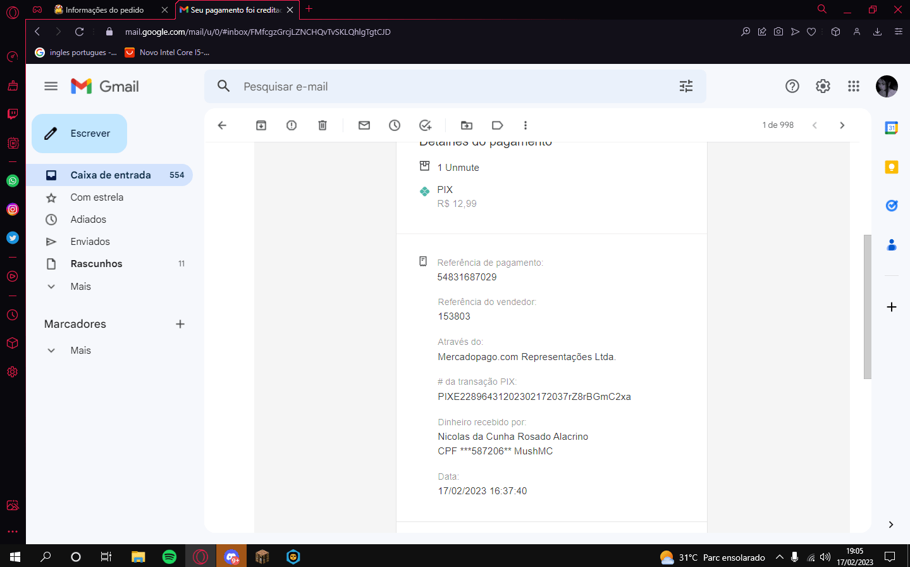Click the Pesquisar e-mail search field
This screenshot has height=567, width=910.
point(455,87)
